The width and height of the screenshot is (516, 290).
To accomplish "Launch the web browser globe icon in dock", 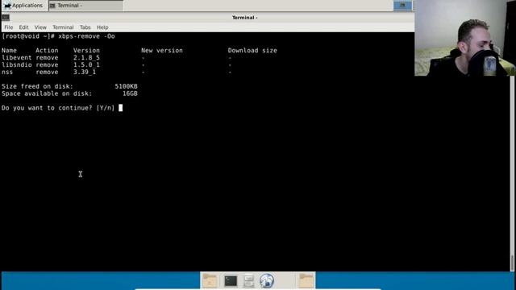I will pos(267,281).
